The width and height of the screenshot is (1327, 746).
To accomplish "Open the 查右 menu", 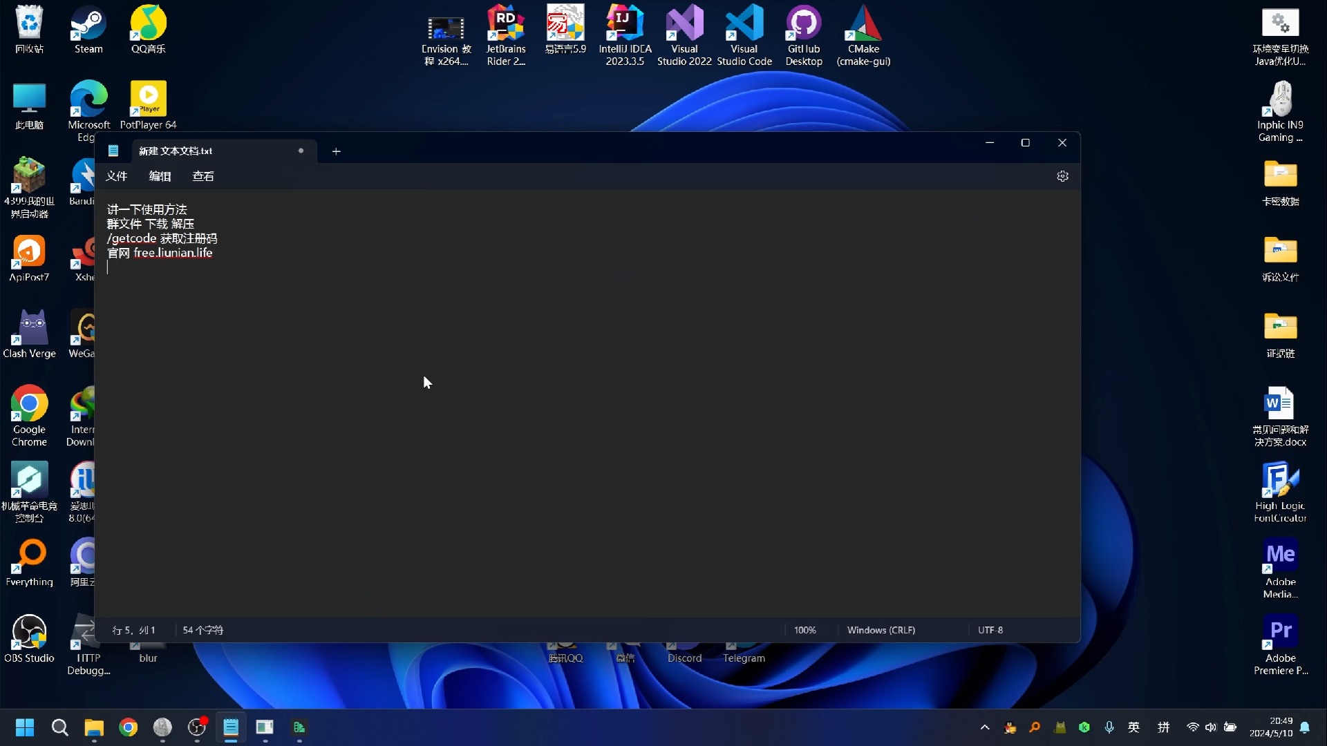I will tap(203, 176).
